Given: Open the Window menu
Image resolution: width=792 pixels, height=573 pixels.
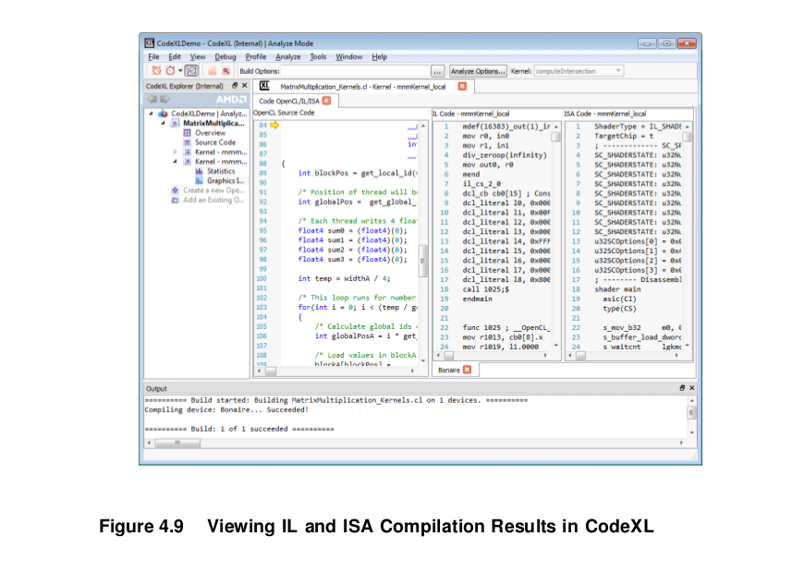Looking at the screenshot, I should 349,56.
